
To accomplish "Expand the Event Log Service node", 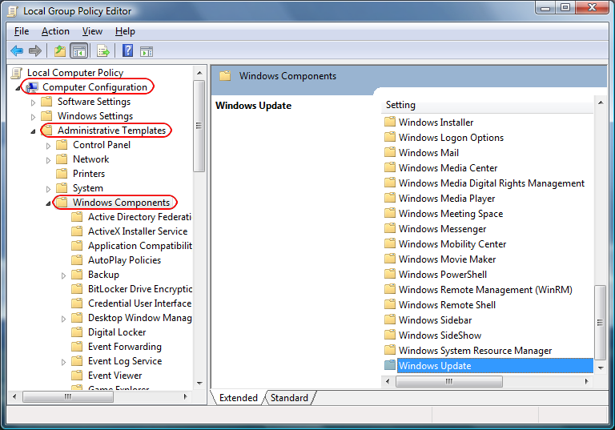I will (64, 362).
